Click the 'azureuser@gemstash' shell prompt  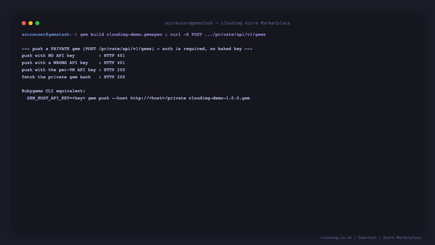tap(46, 35)
